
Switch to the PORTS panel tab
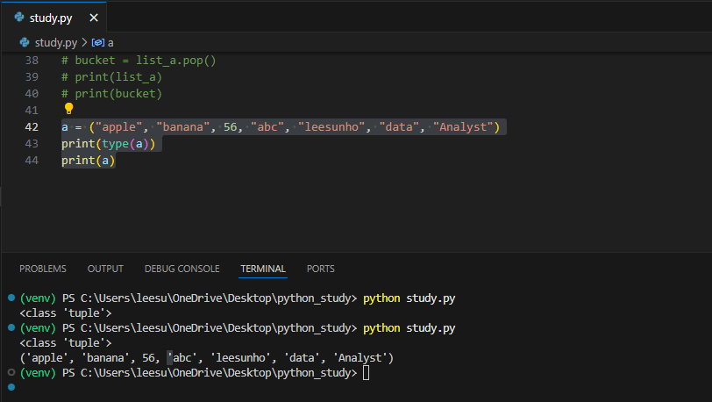321,269
